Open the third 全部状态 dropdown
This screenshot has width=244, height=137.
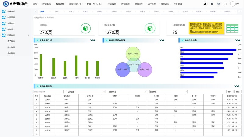pos(168,92)
